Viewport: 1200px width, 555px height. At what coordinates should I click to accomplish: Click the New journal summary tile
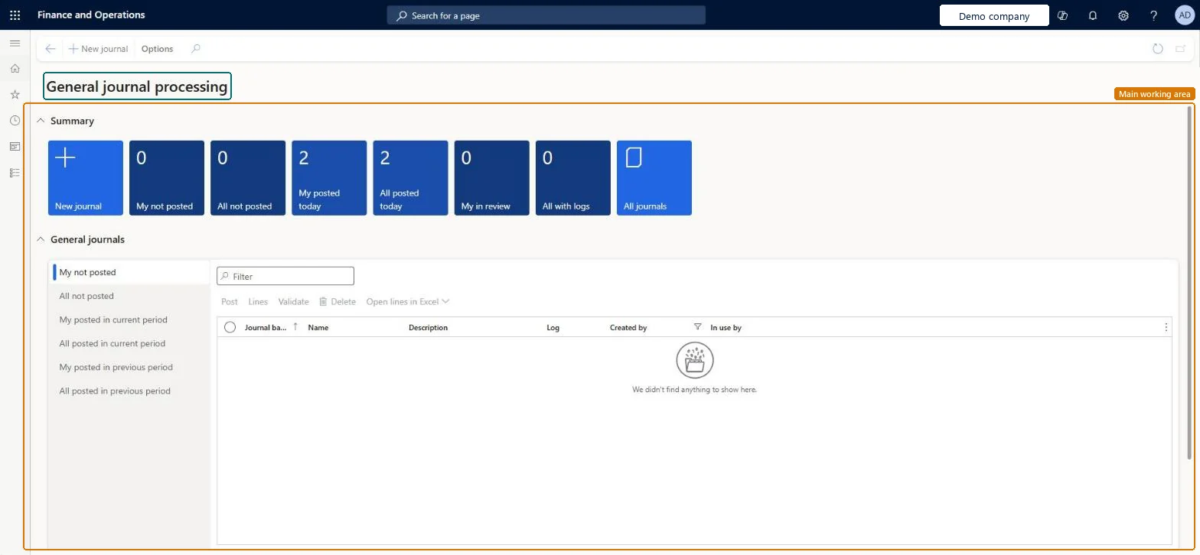[86, 178]
